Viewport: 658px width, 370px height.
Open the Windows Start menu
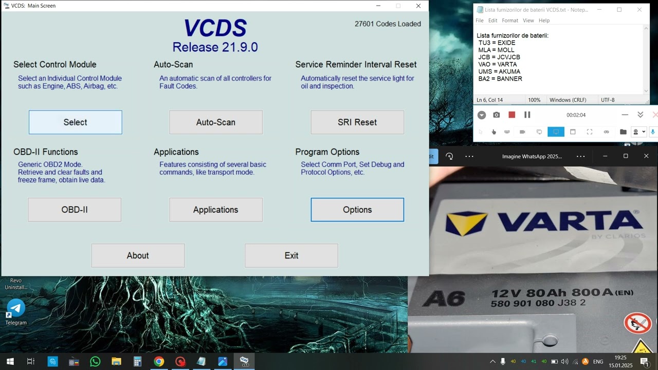(10, 362)
